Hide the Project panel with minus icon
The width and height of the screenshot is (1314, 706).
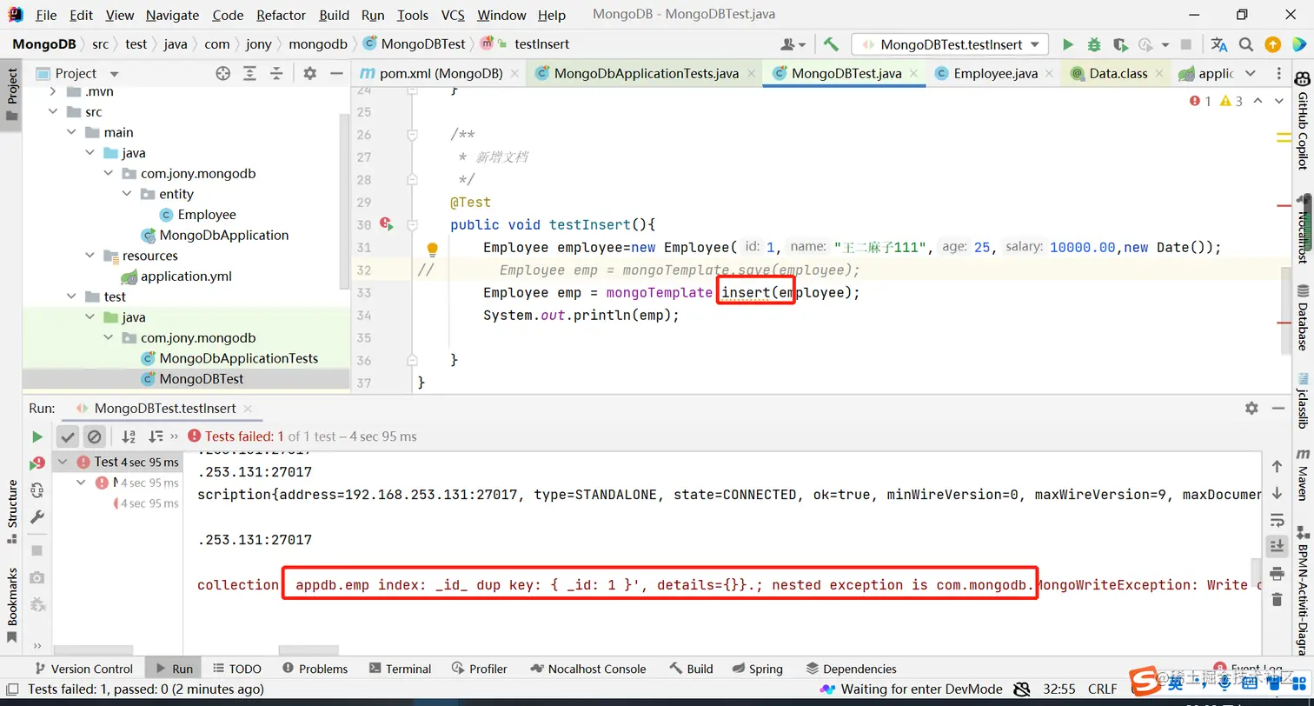336,74
